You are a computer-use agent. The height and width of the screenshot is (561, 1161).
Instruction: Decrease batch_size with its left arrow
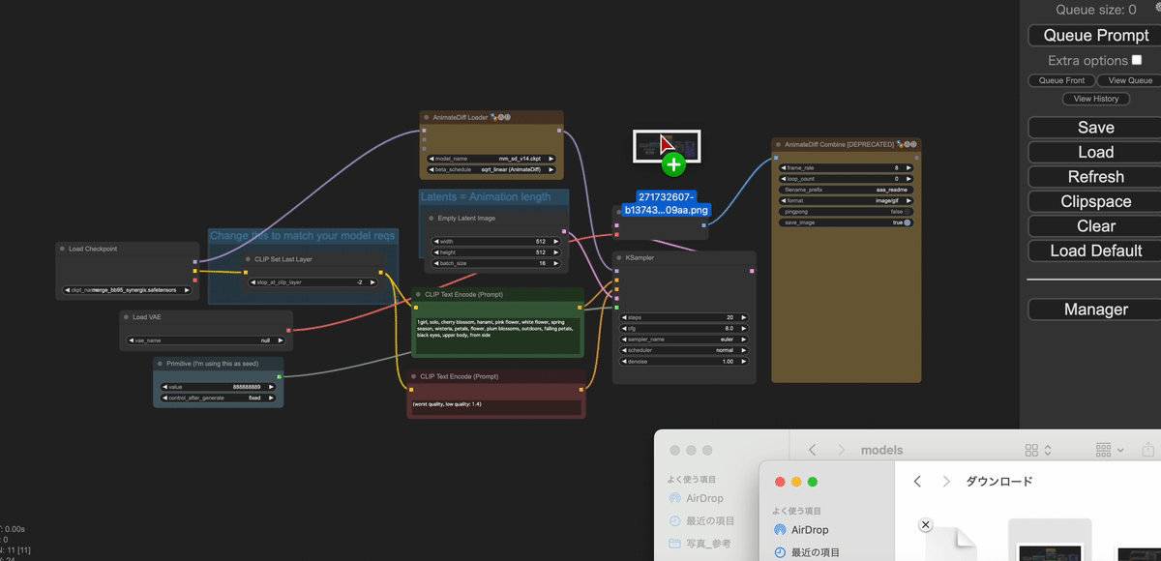point(435,263)
